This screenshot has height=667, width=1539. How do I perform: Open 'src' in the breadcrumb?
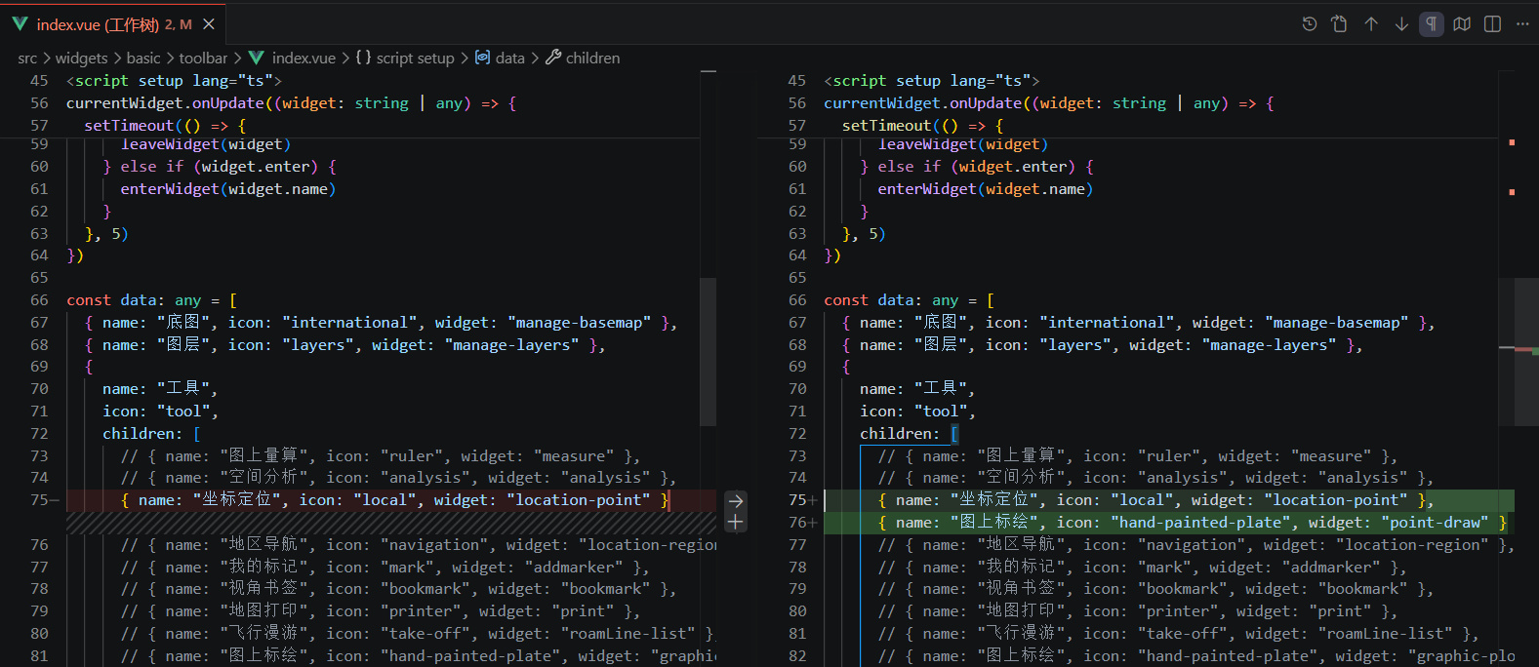click(27, 59)
